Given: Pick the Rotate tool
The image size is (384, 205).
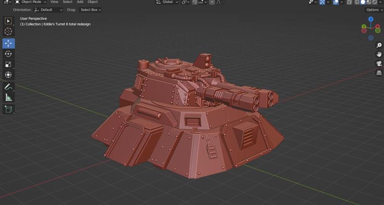Looking at the screenshot, I should coord(8,54).
